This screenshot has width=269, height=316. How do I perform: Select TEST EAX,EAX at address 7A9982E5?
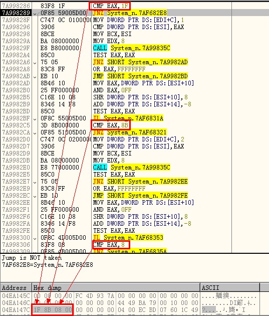114,175
